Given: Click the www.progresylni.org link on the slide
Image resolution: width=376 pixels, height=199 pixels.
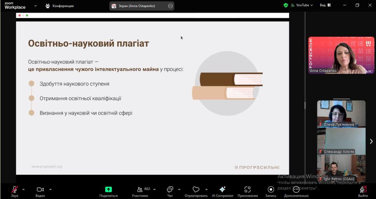Looking at the screenshot, I should [47, 166].
